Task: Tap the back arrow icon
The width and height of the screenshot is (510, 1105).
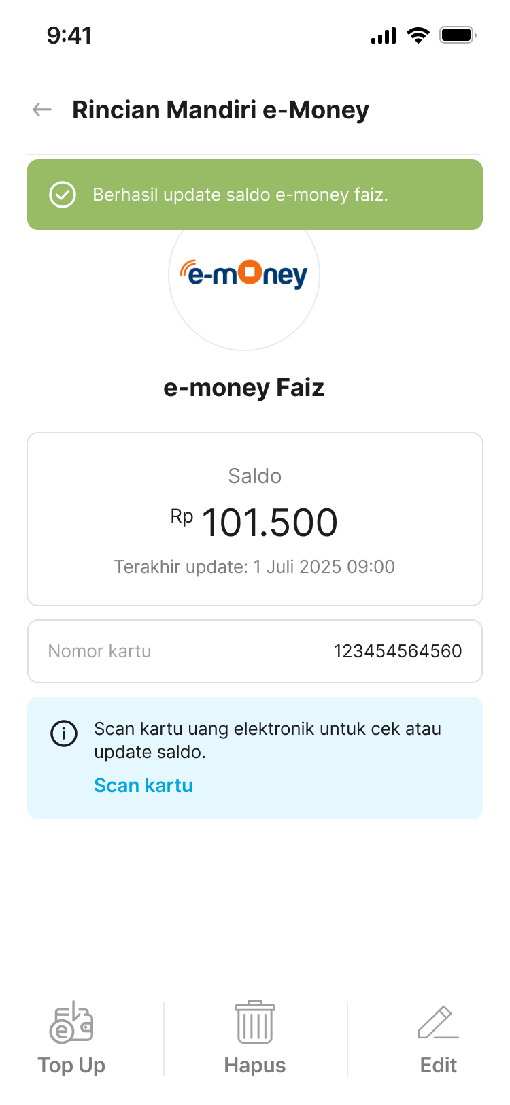Action: [x=42, y=110]
